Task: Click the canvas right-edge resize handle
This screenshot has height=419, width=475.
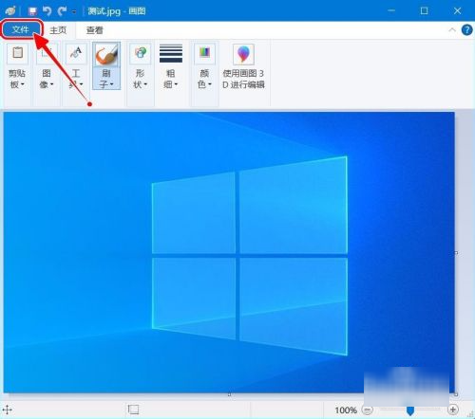Action: tap(456, 253)
